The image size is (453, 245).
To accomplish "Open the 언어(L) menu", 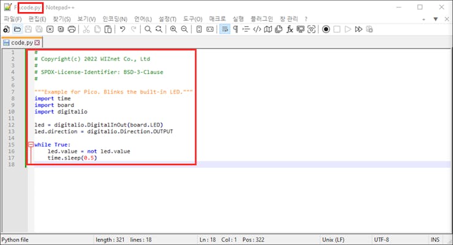I will [143, 19].
